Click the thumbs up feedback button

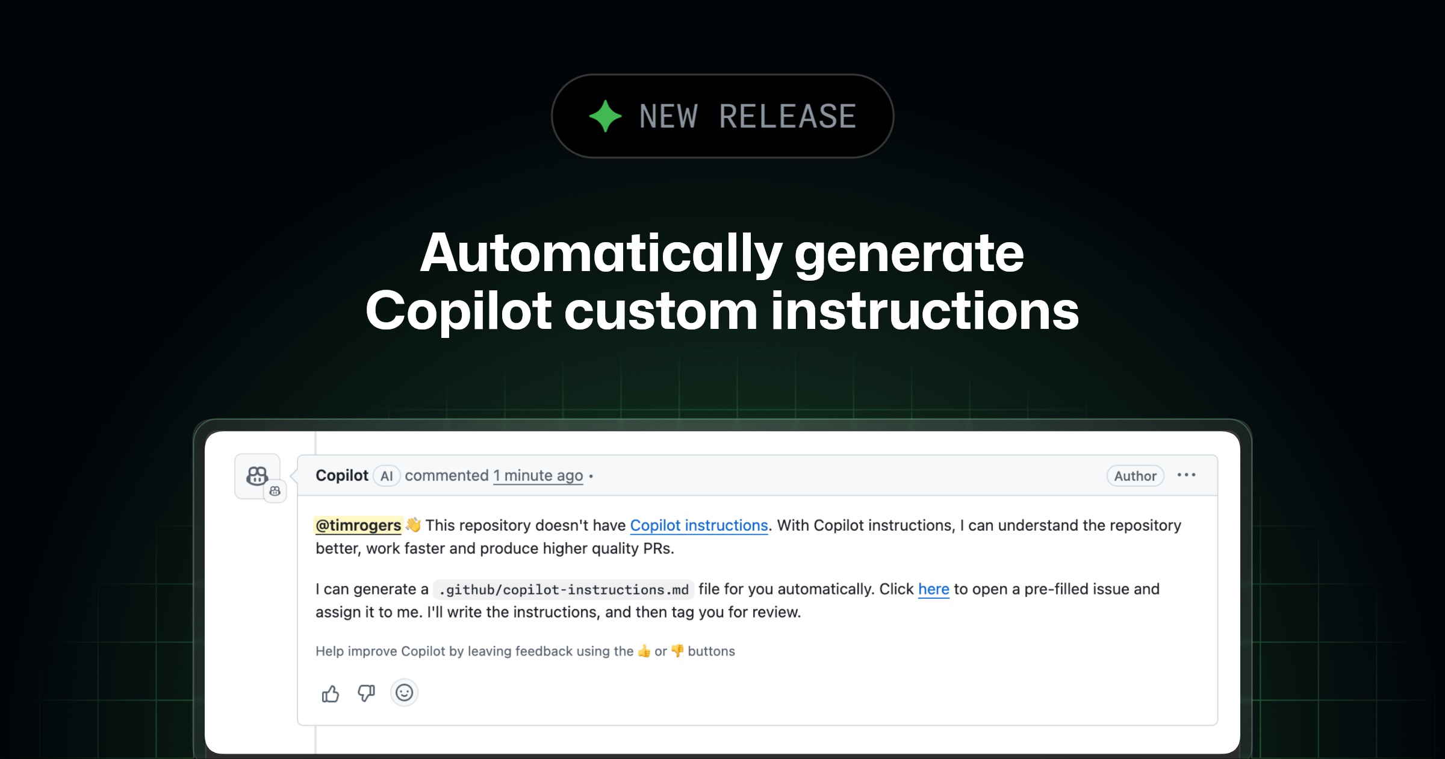[331, 694]
